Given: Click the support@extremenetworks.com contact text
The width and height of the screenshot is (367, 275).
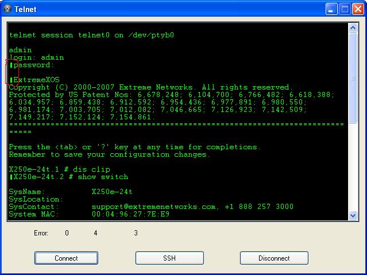Looking at the screenshot, I should tap(153, 207).
